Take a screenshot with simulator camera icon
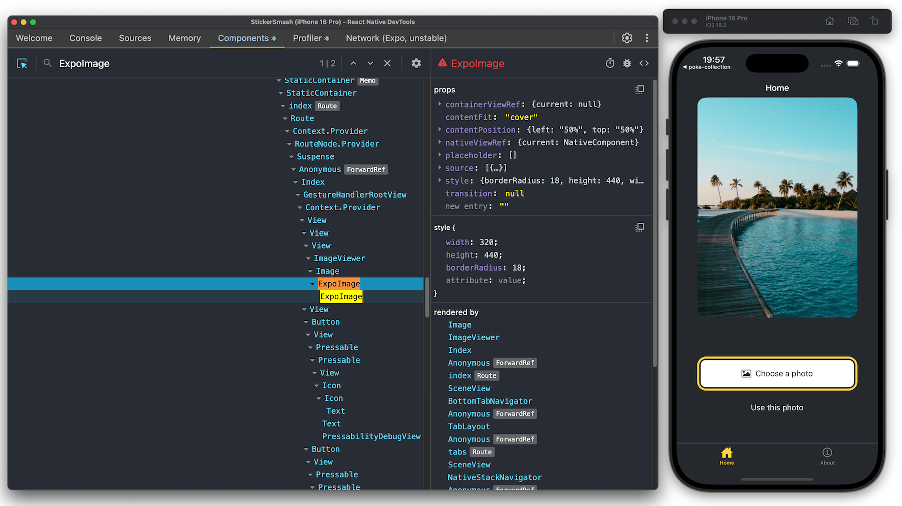902x506 pixels. pyautogui.click(x=853, y=21)
